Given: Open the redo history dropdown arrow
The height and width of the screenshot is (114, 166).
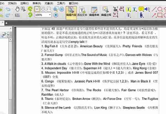Looking at the screenshot, I should (12, 15).
